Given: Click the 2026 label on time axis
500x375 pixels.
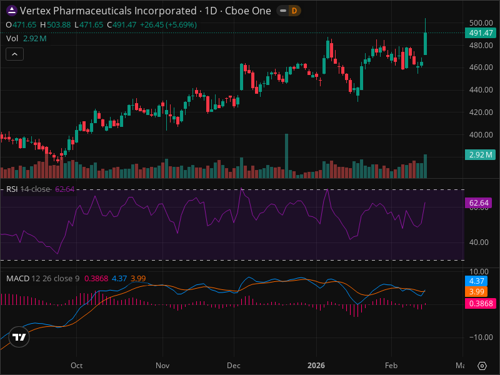Looking at the screenshot, I should point(316,366).
